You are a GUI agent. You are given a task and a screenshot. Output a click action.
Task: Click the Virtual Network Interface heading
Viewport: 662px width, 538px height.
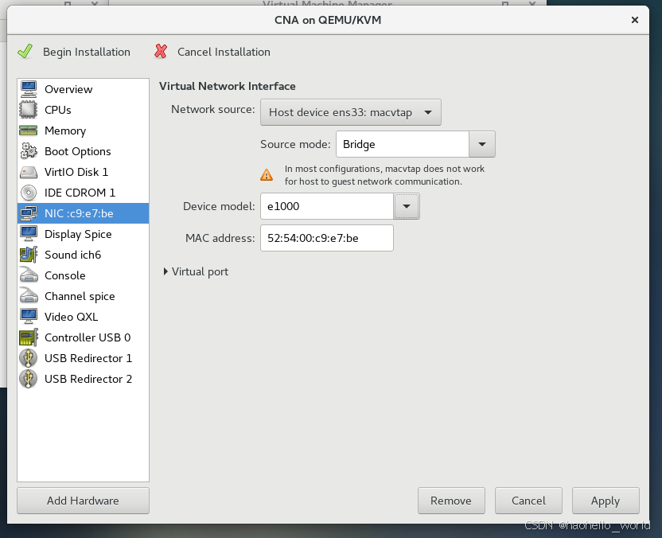click(227, 86)
